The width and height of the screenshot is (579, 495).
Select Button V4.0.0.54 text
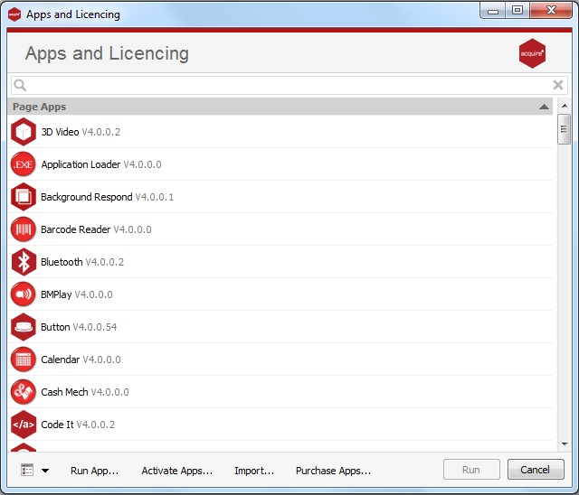79,327
